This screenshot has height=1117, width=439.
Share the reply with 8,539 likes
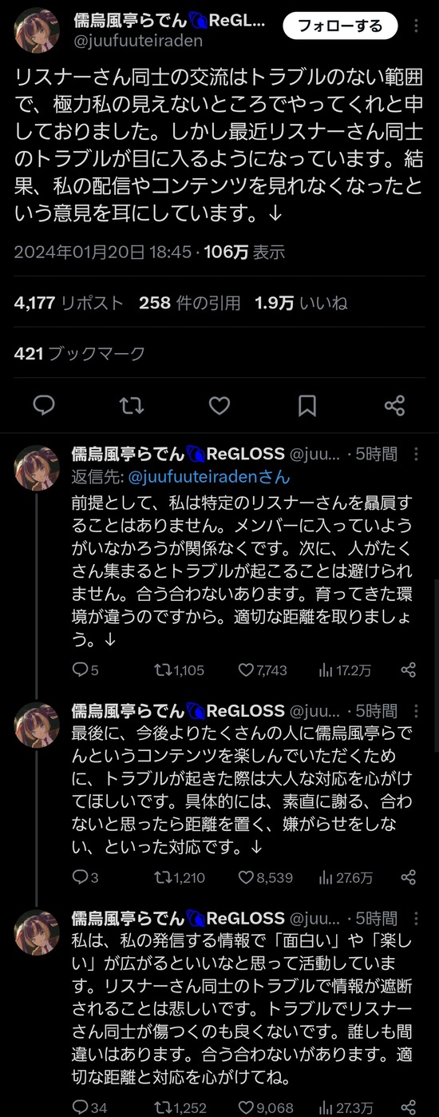coord(408,877)
